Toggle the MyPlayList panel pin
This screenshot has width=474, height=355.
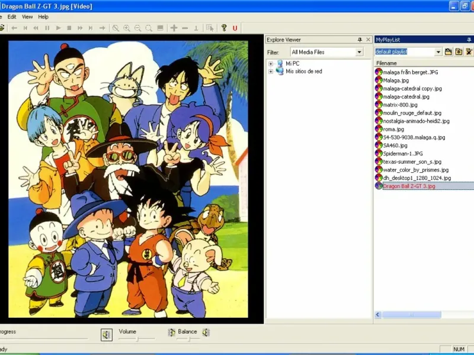click(x=469, y=40)
